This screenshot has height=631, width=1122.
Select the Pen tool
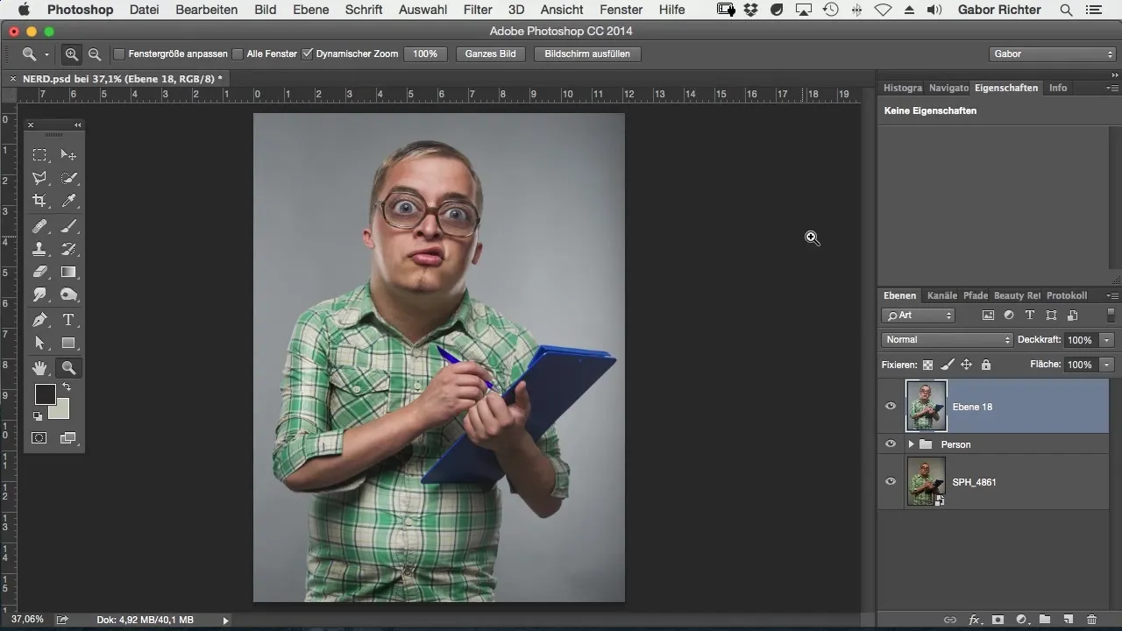(39, 321)
